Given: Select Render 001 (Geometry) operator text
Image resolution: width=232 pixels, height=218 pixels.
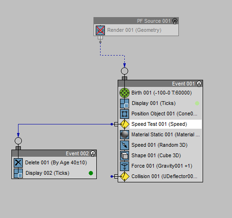Looking at the screenshot, I should click(x=134, y=30).
